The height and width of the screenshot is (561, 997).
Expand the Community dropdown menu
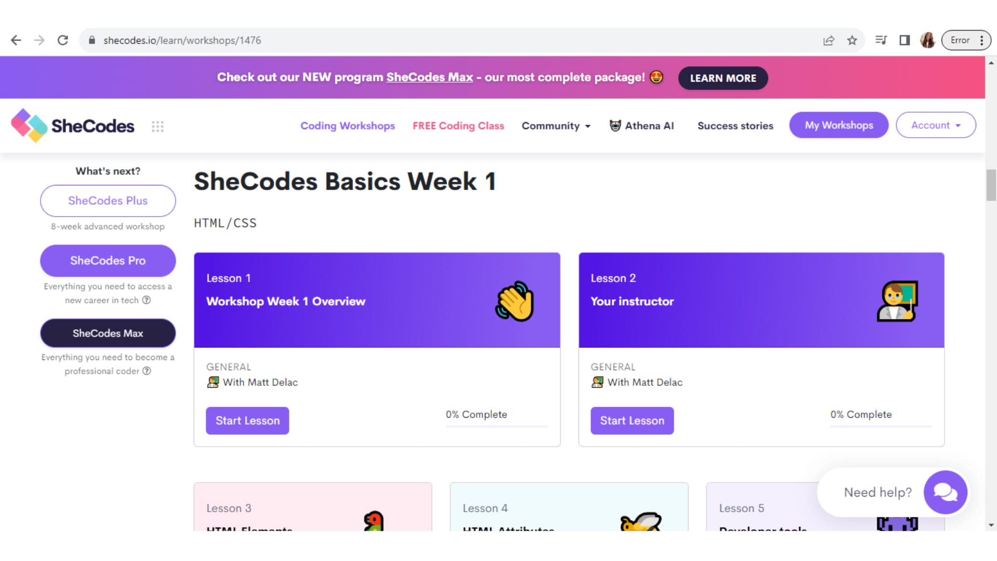click(556, 126)
